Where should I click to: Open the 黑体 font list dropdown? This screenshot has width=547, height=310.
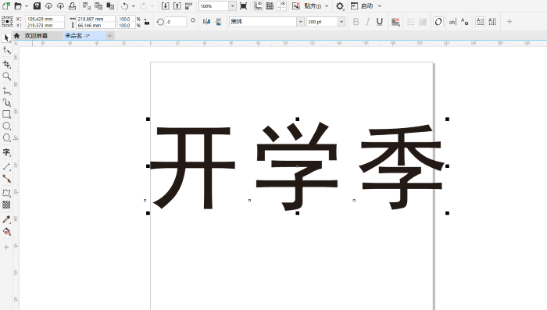click(x=300, y=22)
